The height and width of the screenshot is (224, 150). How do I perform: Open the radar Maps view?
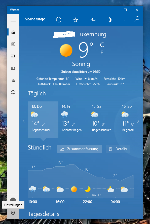point(13,44)
